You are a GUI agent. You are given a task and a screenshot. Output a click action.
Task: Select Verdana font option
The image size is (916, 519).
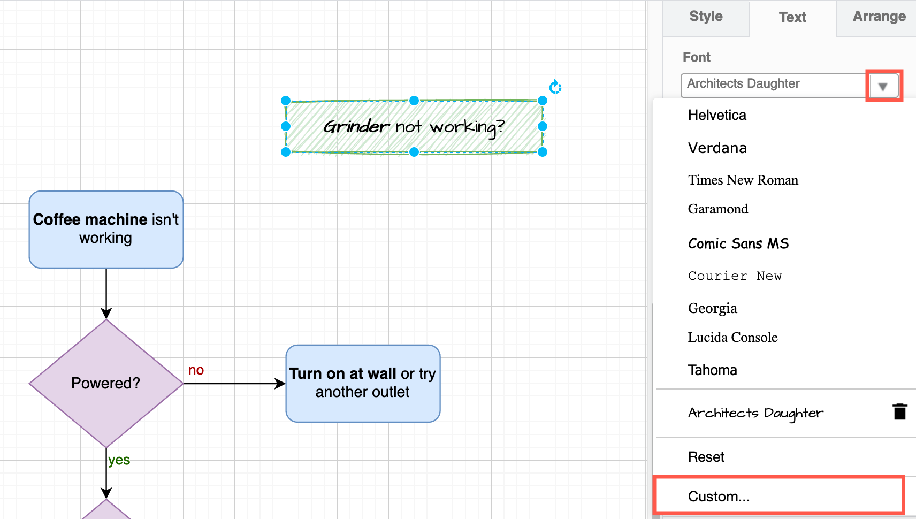[717, 148]
